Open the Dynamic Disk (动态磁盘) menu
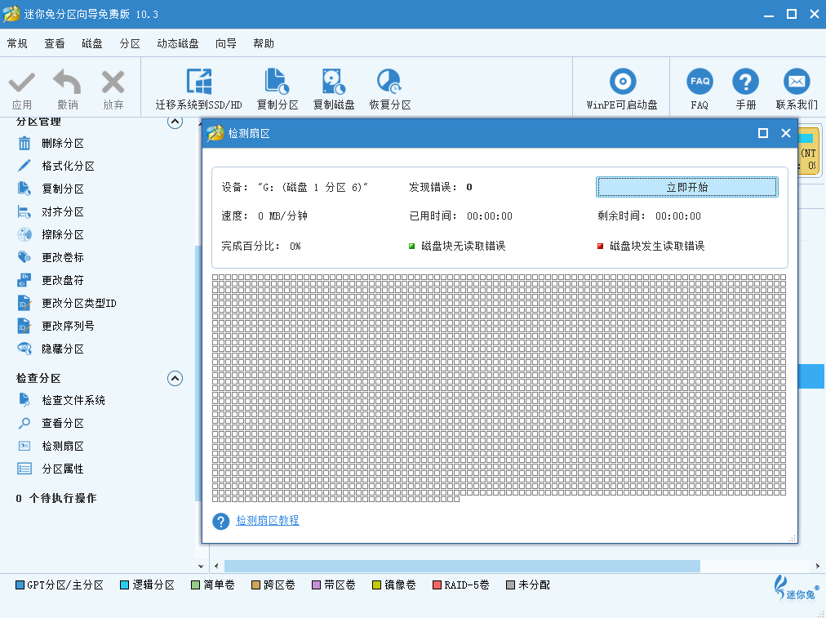826x618 pixels. 178,43
